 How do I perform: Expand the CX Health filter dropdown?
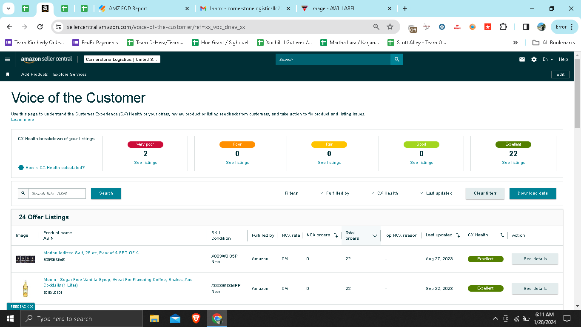click(x=384, y=193)
